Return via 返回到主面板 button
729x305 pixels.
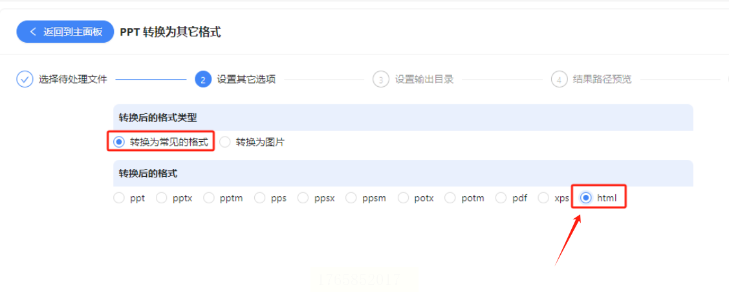point(65,32)
